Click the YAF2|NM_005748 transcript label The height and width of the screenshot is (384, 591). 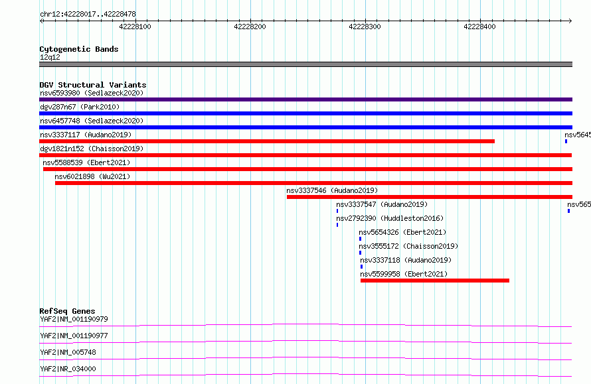pyautogui.click(x=68, y=352)
